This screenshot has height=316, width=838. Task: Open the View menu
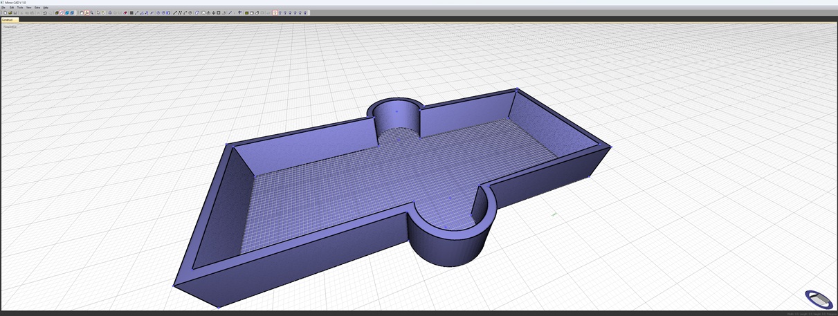[x=29, y=8]
